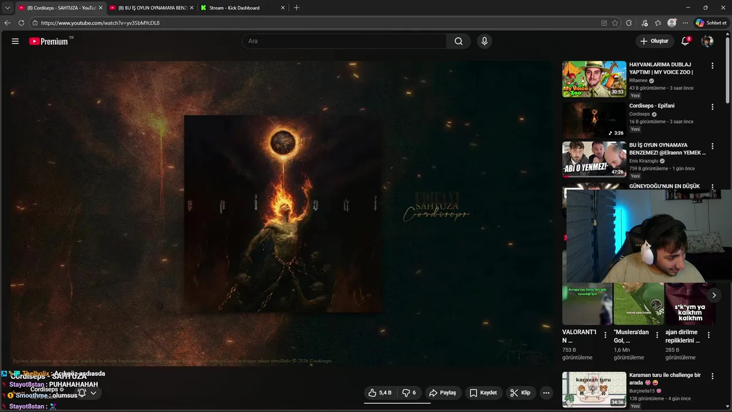Viewport: 732px width, 412px height.
Task: Start voice search with the microphone
Action: [484, 41]
